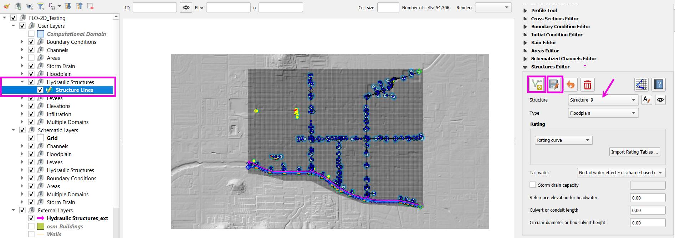Screen dimensions: 675x238
Task: Enable the Storm drain capacity checkbox
Action: pyautogui.click(x=533, y=185)
